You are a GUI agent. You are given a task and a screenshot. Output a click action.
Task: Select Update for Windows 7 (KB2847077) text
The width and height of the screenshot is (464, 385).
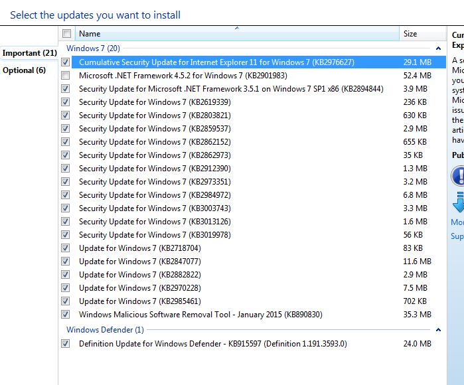point(140,262)
